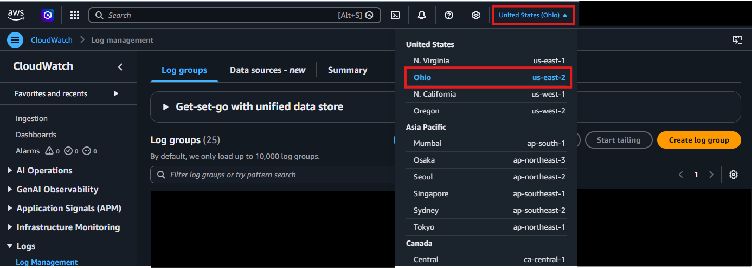Switch to the Data sources tab
Viewport: 752px width, 268px height.
click(268, 70)
